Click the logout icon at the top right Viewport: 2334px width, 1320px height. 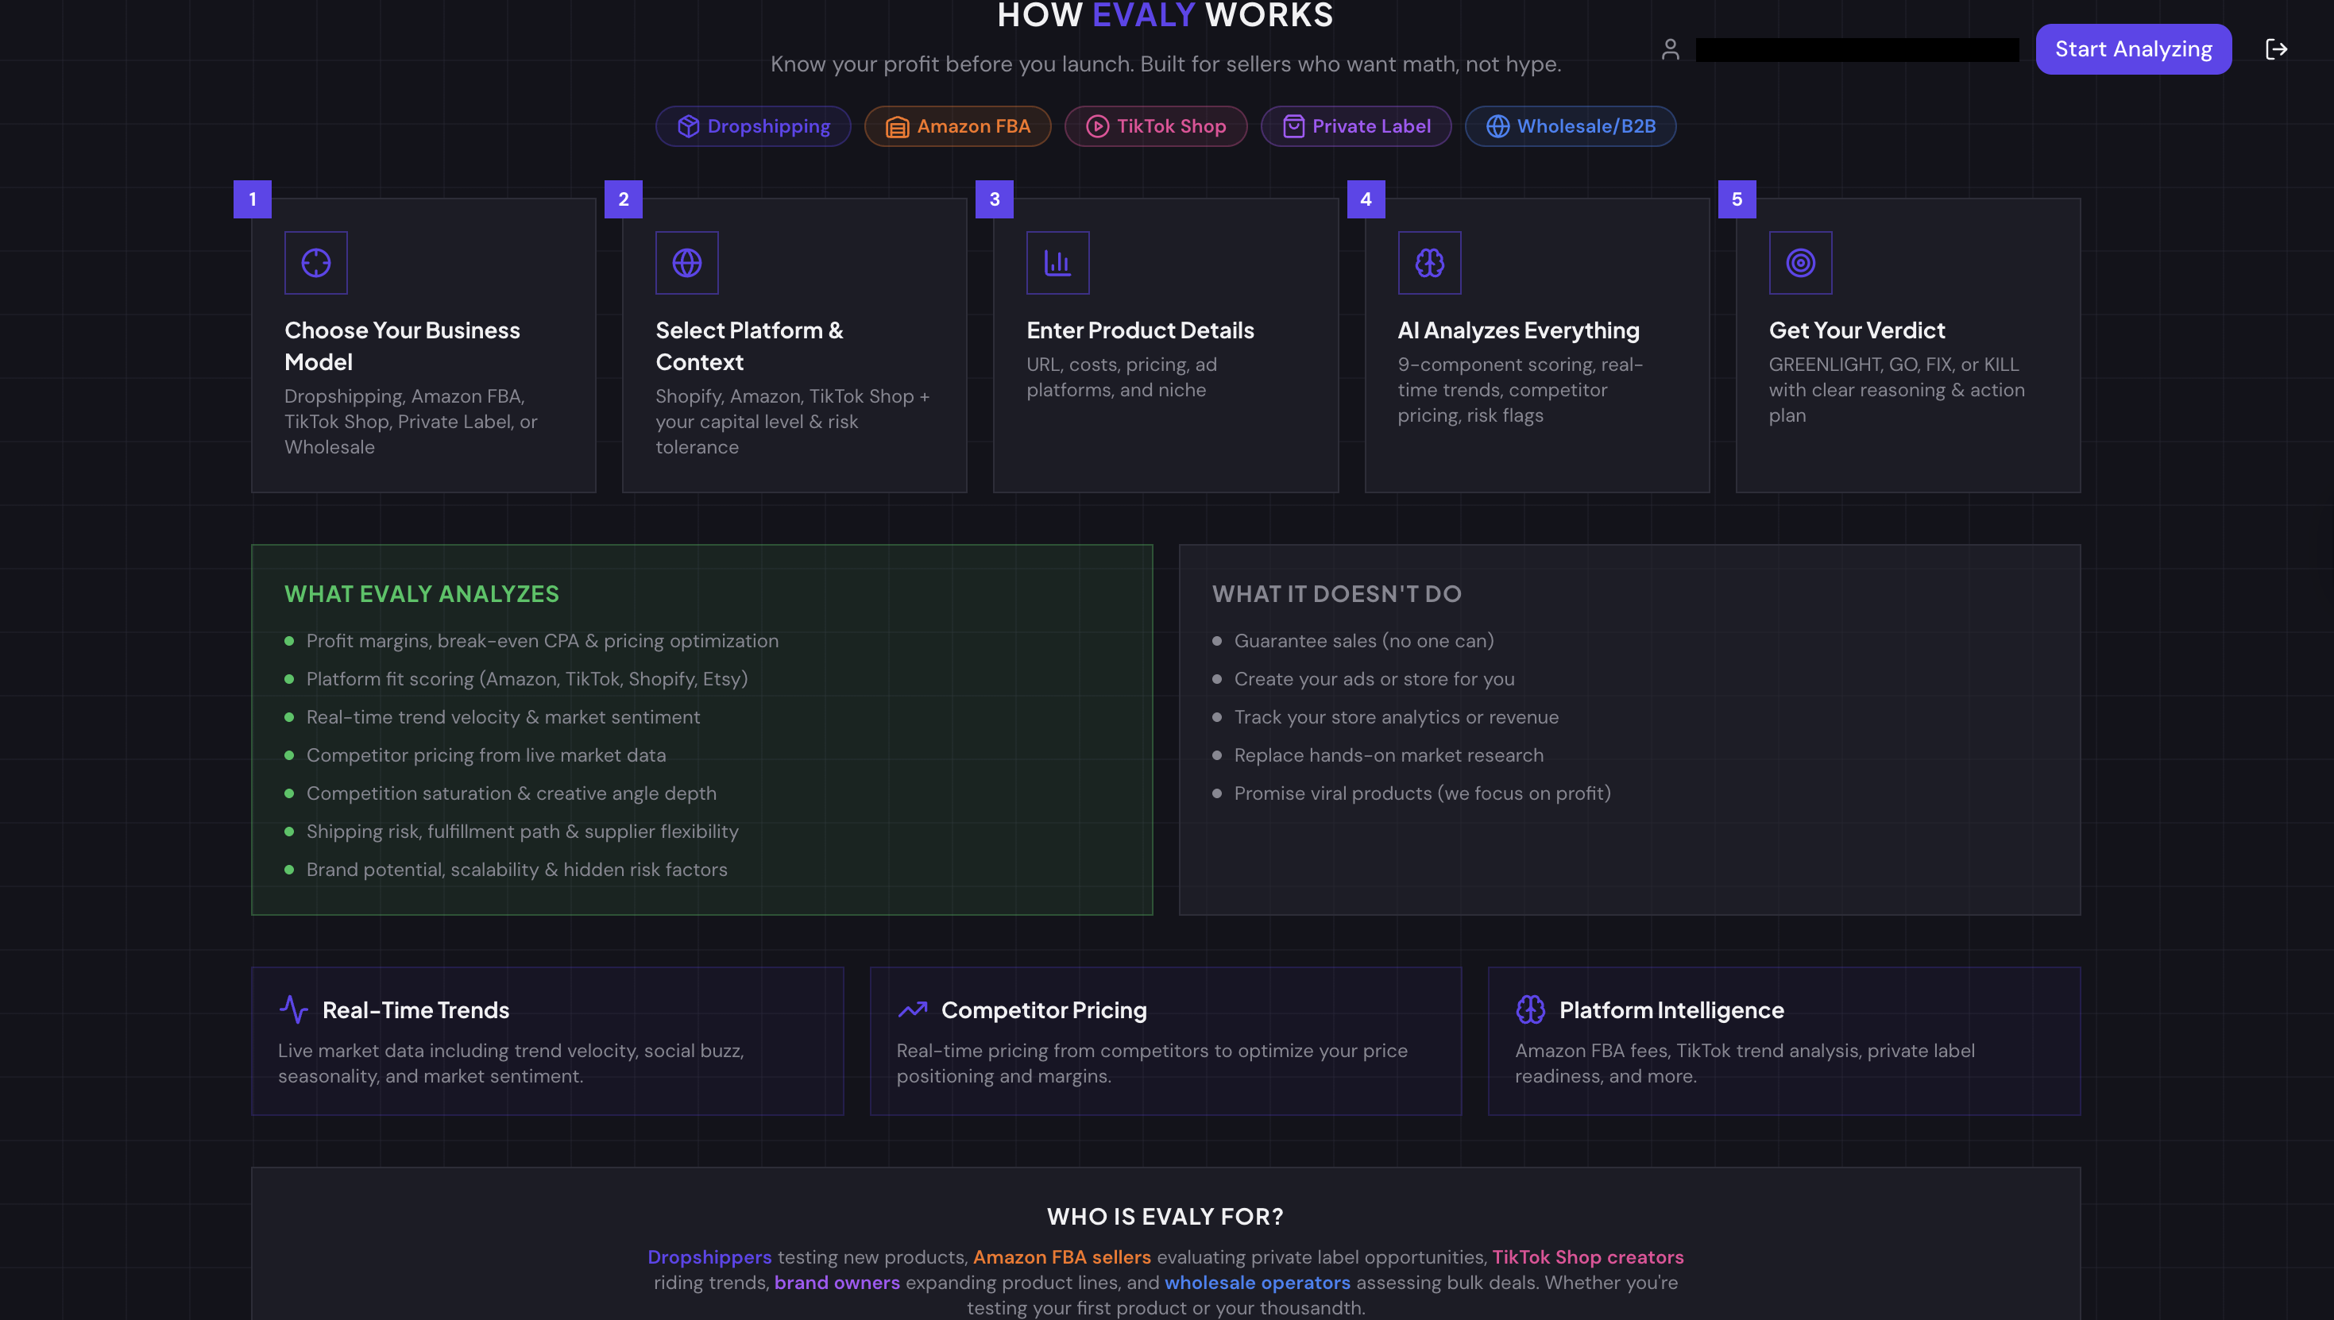[2277, 49]
